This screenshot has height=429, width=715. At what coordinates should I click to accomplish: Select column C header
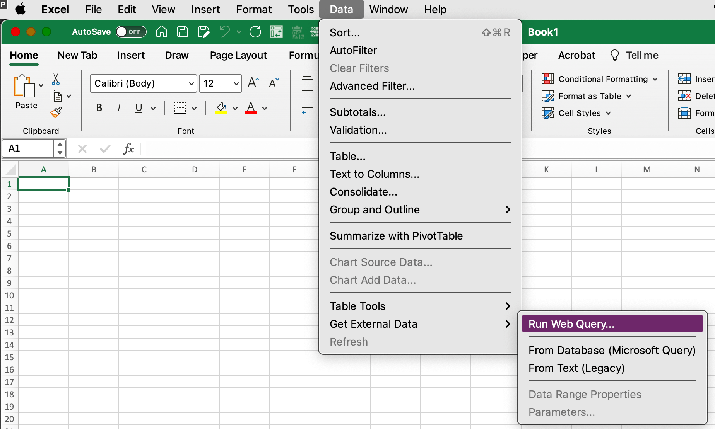144,170
